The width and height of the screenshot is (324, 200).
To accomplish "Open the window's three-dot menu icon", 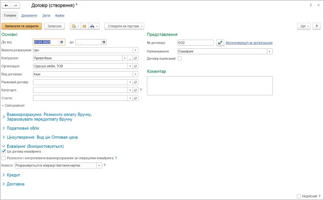I will pos(311,5).
